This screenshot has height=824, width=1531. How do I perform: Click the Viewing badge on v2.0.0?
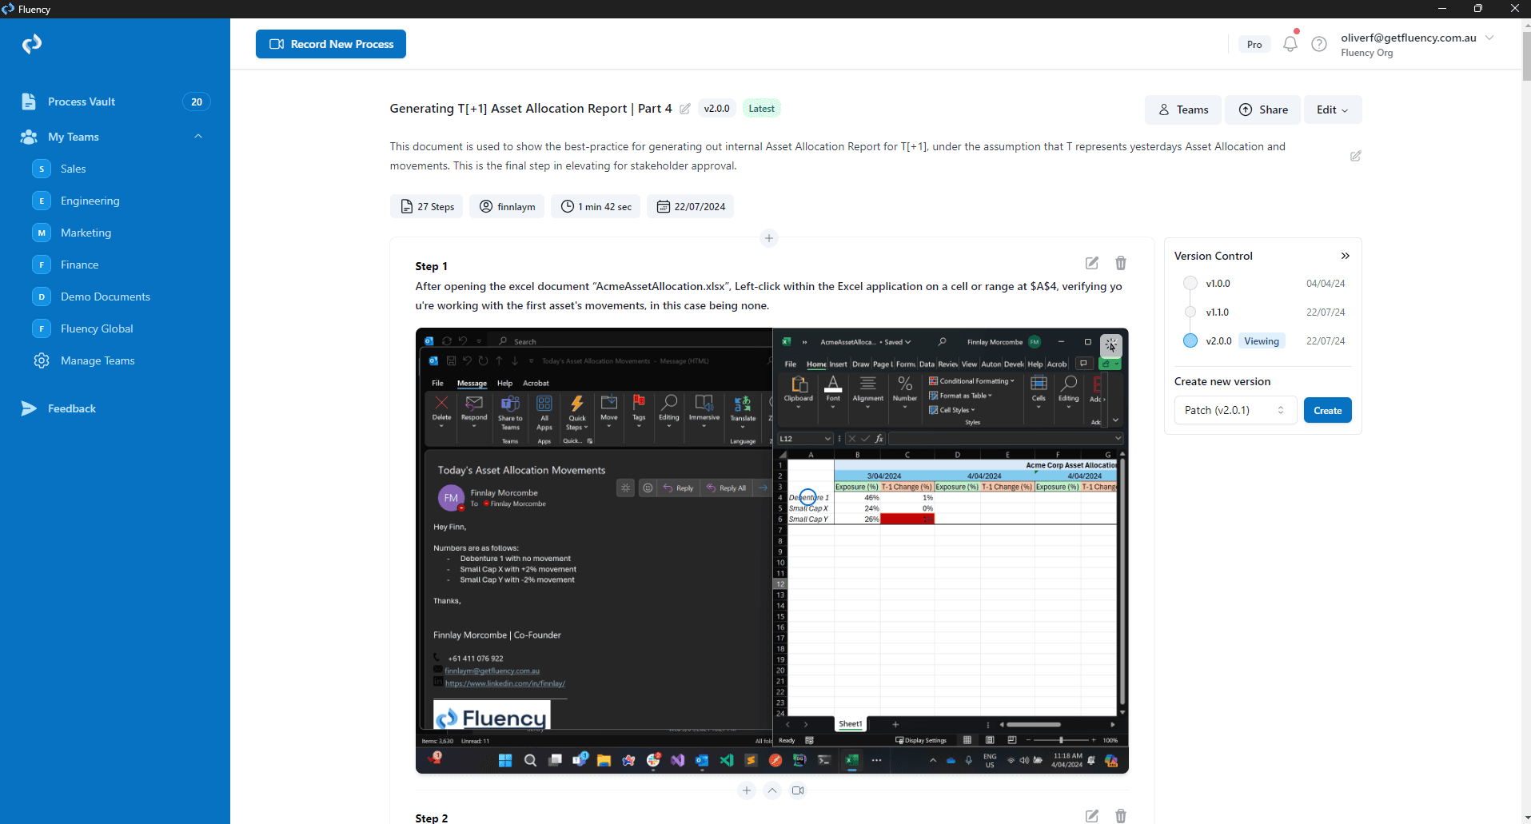pyautogui.click(x=1262, y=341)
